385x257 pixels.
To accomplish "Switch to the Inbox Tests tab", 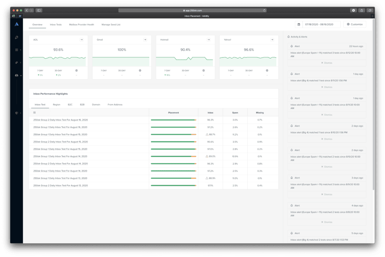I will coord(56,24).
